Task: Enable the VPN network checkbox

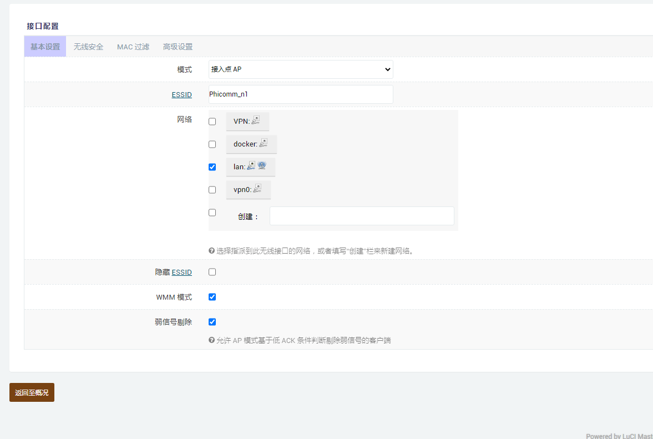Action: coord(212,122)
